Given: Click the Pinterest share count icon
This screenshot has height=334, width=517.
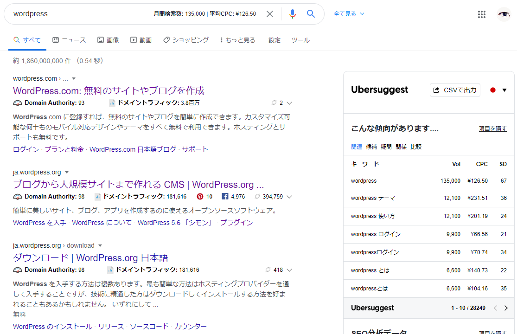Looking at the screenshot, I should [x=200, y=197].
